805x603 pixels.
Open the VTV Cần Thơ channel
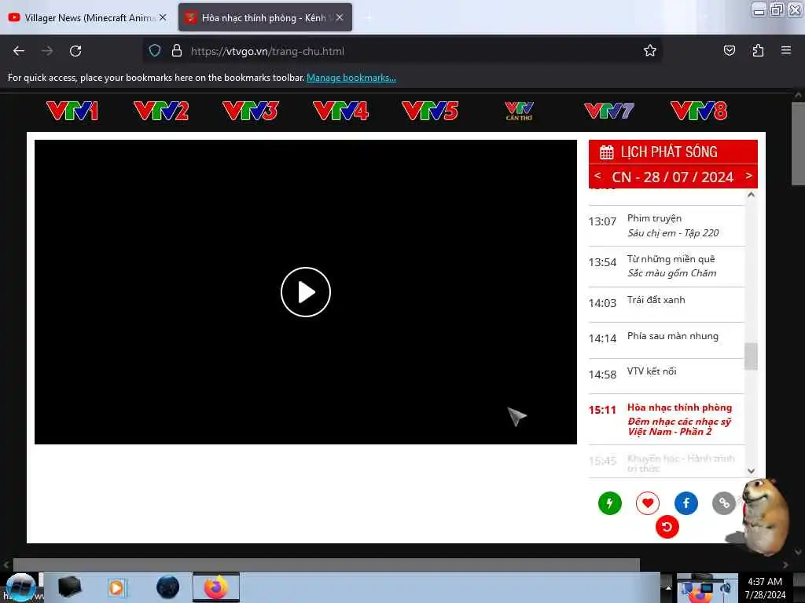(x=519, y=111)
